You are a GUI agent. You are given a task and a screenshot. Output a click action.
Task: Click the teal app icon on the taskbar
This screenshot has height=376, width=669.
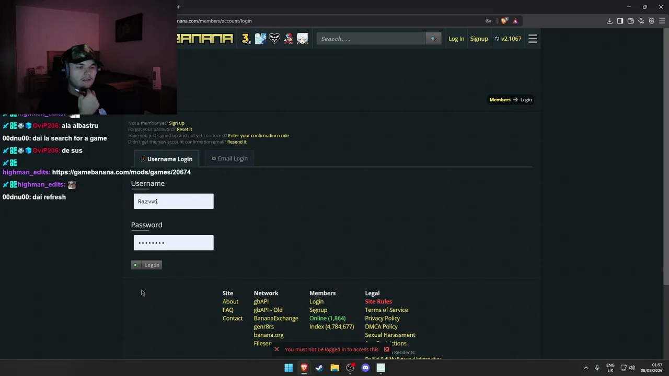point(381,368)
